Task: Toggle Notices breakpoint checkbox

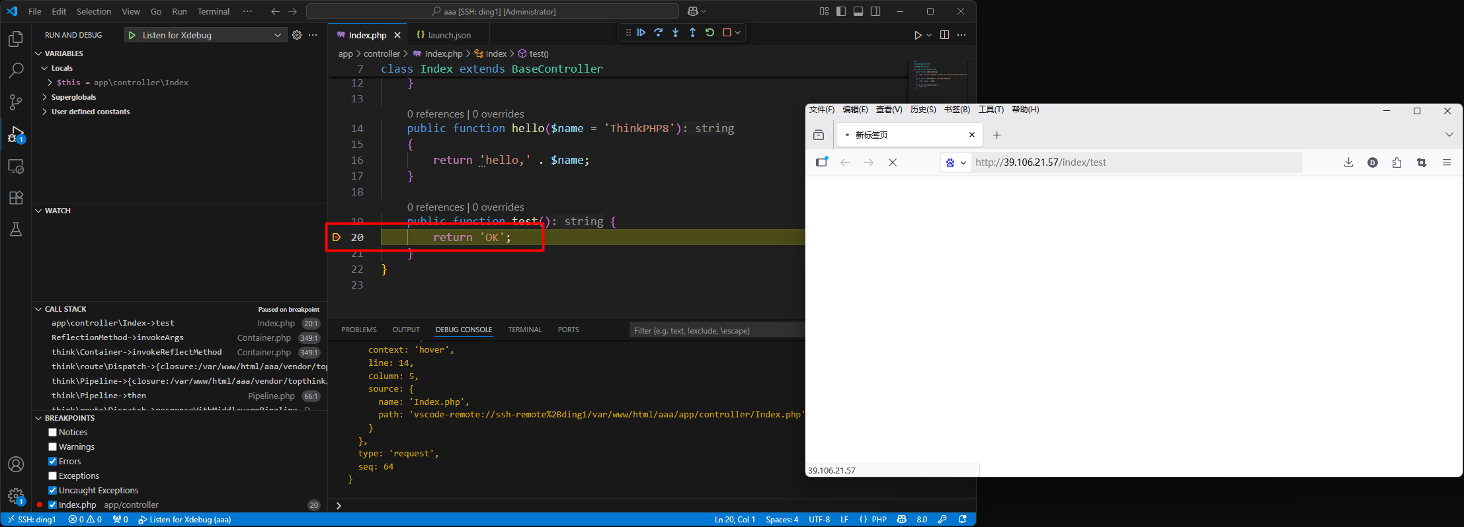Action: click(x=52, y=433)
